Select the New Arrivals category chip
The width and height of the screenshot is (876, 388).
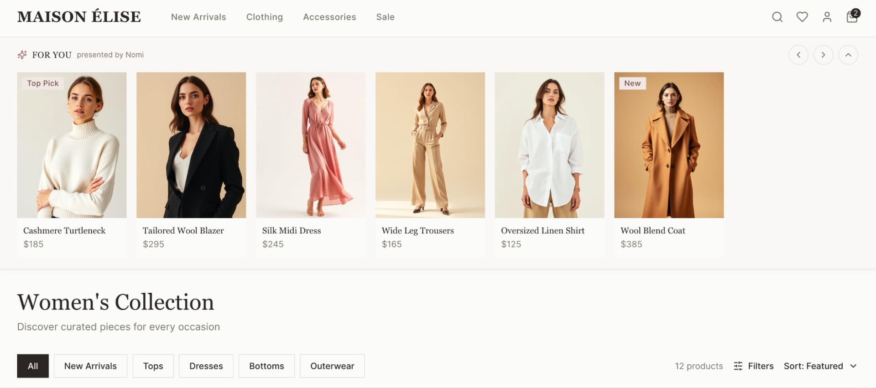90,366
